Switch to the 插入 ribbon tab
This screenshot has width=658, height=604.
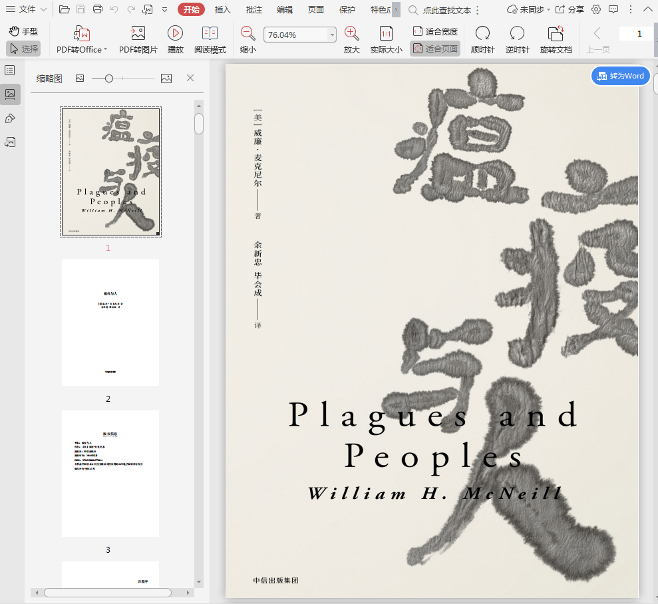click(x=222, y=9)
